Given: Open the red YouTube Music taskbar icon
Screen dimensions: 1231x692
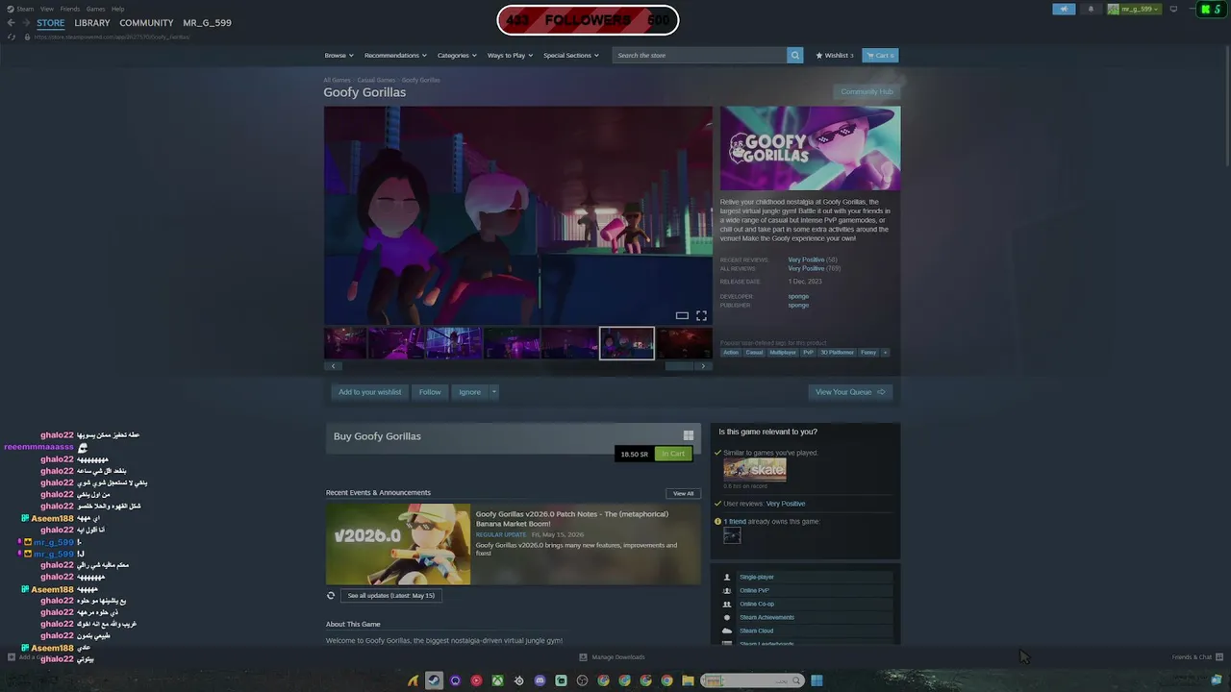Looking at the screenshot, I should point(476,680).
